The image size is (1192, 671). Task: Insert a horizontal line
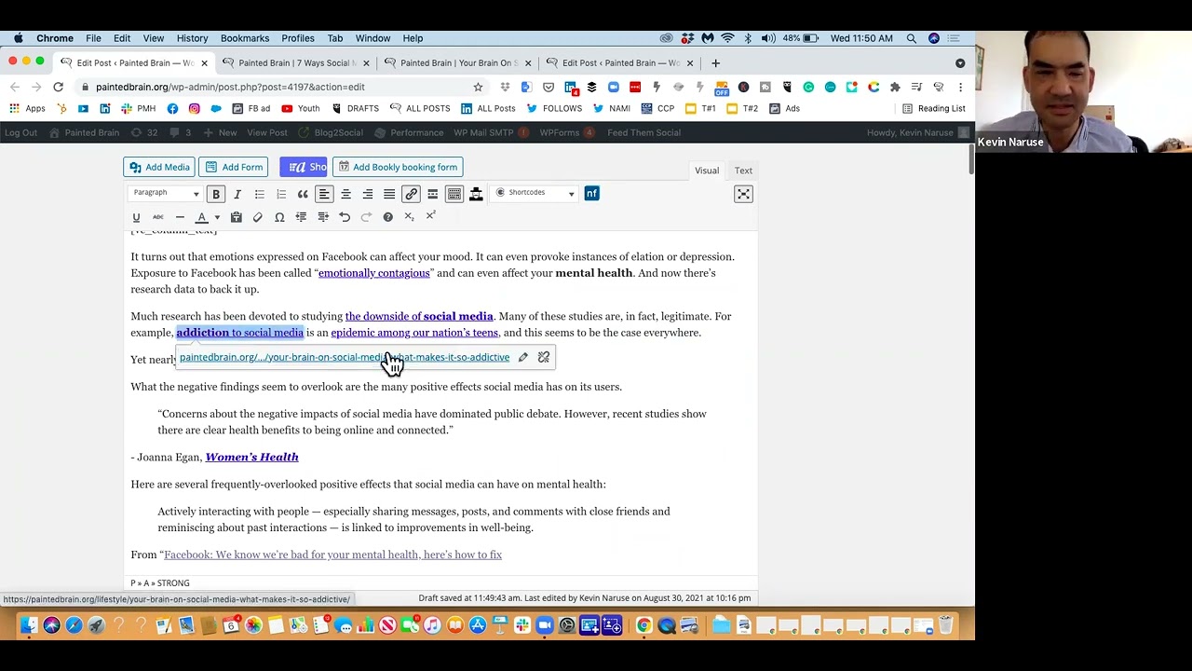[180, 217]
